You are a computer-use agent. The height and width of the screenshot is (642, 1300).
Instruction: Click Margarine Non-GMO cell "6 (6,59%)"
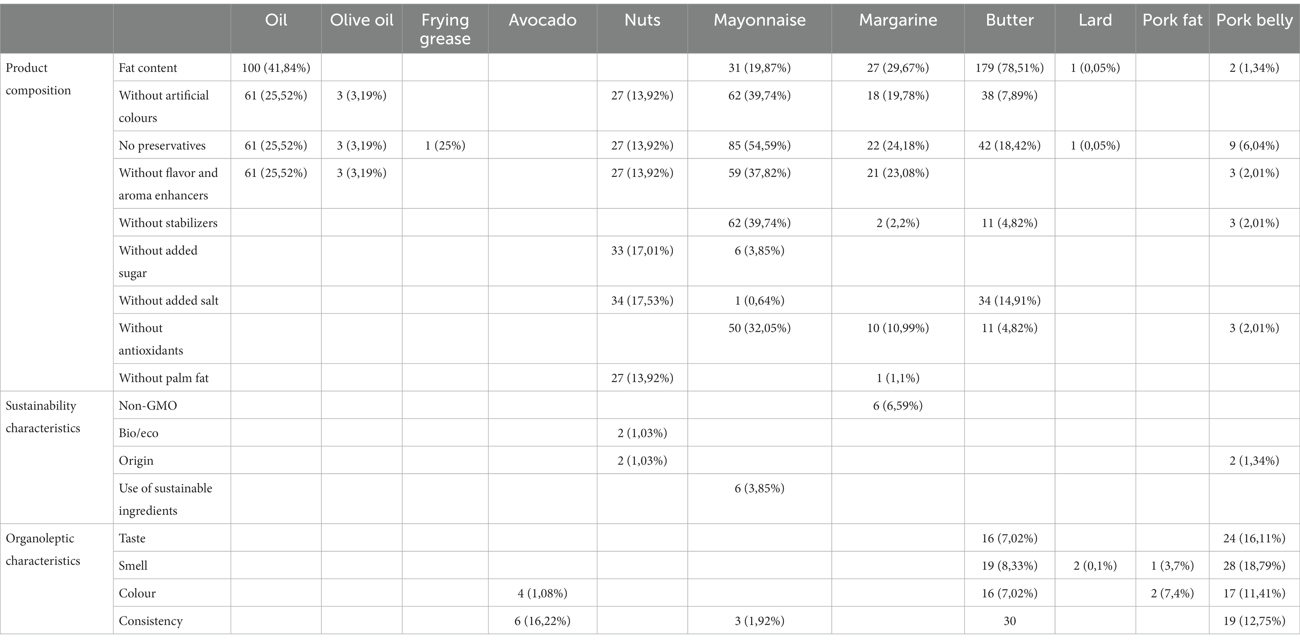point(898,406)
